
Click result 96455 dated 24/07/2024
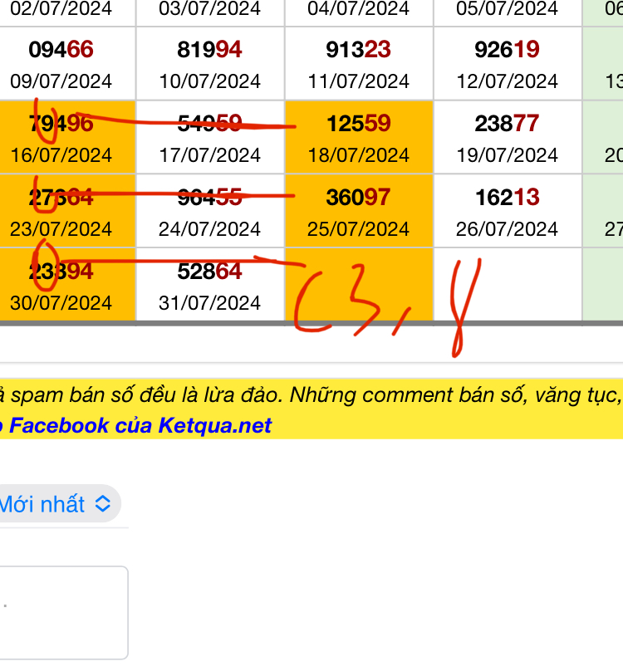tap(209, 211)
